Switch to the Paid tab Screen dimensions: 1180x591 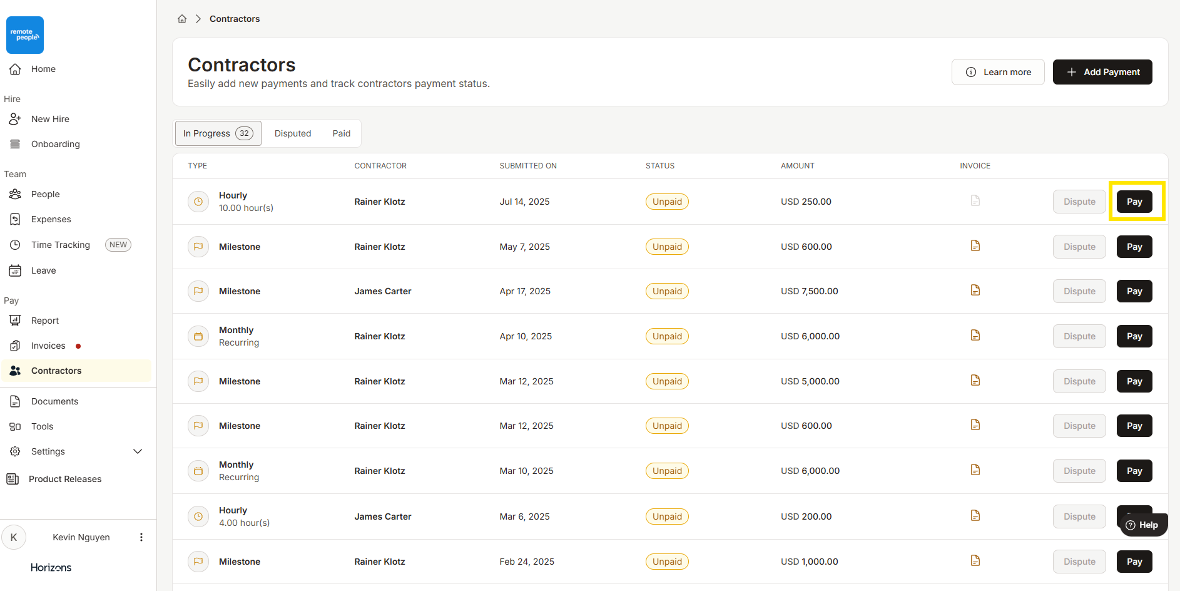[x=341, y=133]
